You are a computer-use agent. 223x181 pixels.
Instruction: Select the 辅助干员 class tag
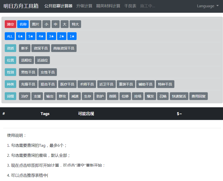[x=145, y=84]
